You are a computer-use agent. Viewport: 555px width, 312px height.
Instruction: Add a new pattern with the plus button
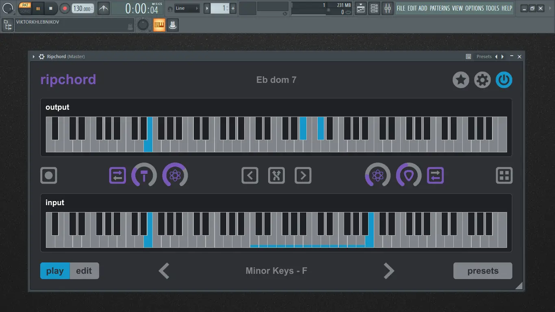233,8
